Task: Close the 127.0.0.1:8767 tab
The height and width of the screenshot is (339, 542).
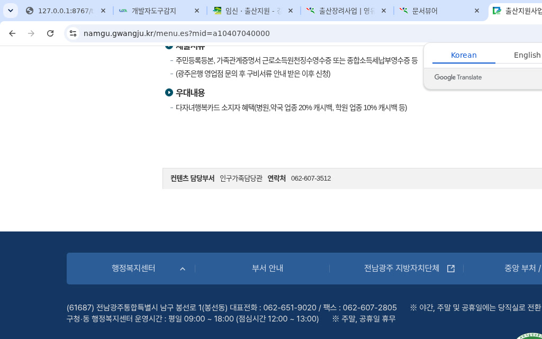Action: (x=103, y=11)
